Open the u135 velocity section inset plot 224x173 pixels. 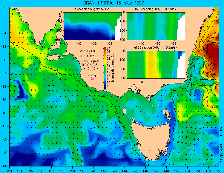click(x=156, y=65)
